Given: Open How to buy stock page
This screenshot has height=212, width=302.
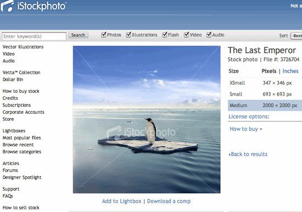Looking at the screenshot, I should [x=21, y=91].
